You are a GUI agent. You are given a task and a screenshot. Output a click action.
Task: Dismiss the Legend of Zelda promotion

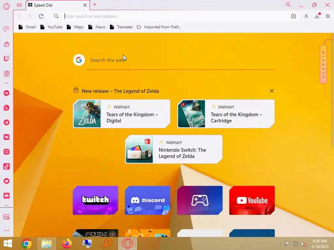[x=272, y=91]
